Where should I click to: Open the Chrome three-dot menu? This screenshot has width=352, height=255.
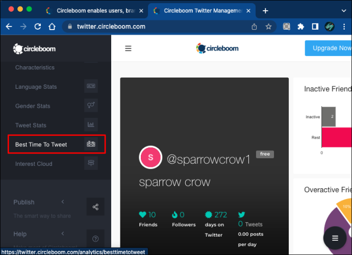(x=344, y=27)
